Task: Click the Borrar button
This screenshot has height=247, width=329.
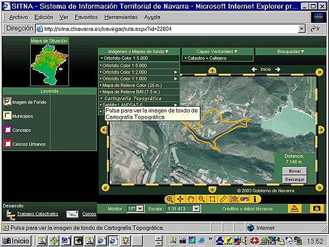Action: point(295,171)
